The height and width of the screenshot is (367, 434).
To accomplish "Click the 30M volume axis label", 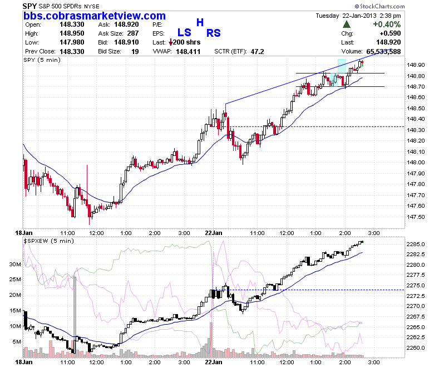I will 15,264.
